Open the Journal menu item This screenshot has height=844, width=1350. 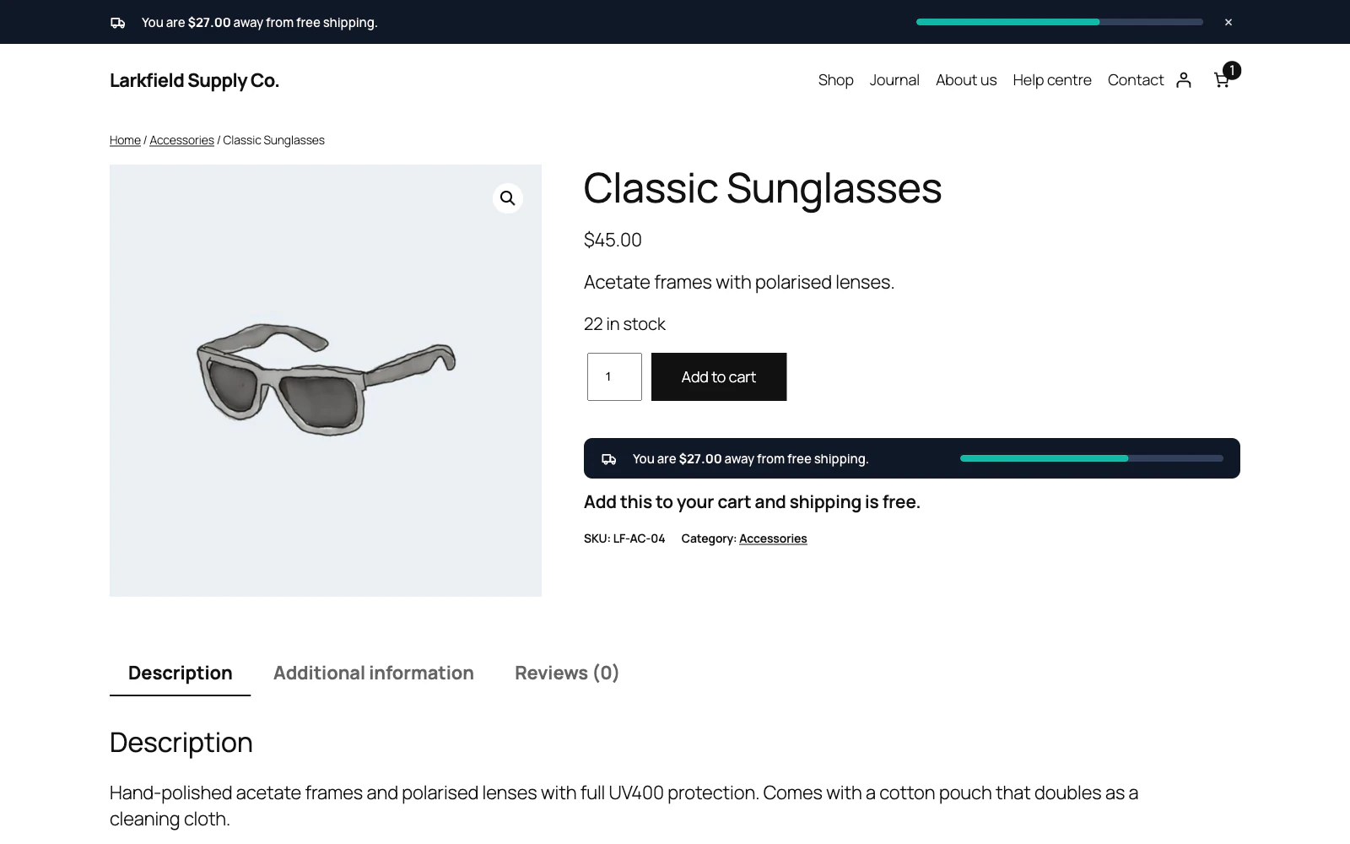click(894, 80)
